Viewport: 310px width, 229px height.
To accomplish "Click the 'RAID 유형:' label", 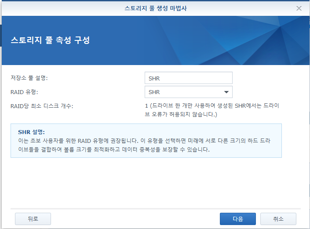I will coord(24,92).
